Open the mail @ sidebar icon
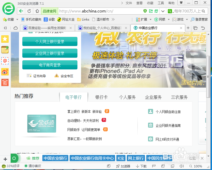Screen dimensions: 212x170 click(x=5, y=61)
